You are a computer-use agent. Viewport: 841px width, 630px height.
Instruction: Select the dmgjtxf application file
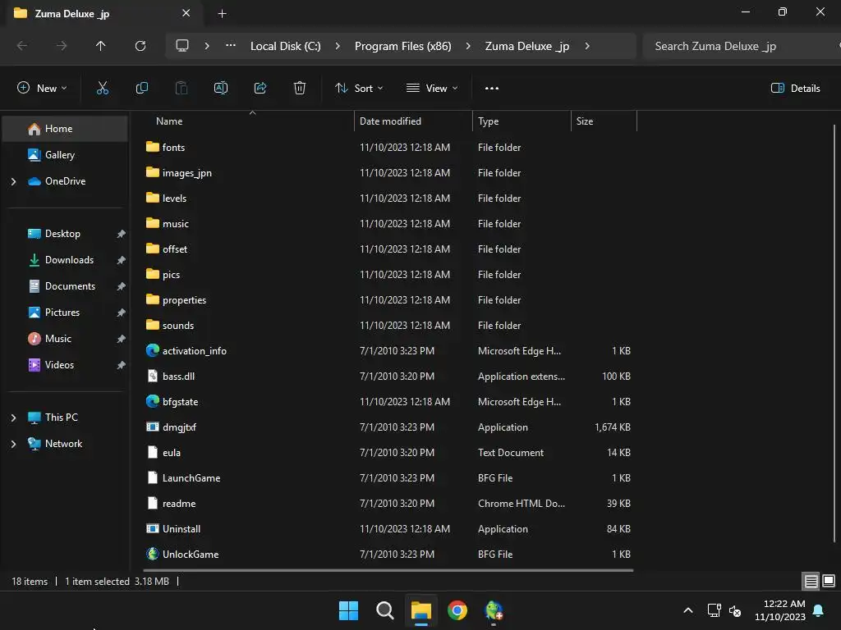(171, 427)
